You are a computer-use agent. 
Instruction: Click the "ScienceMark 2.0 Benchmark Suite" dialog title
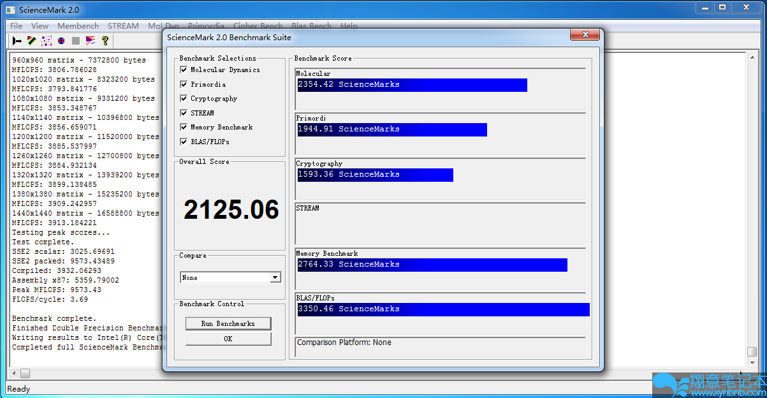(229, 37)
